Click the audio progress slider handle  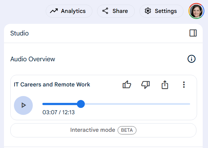[81, 104]
